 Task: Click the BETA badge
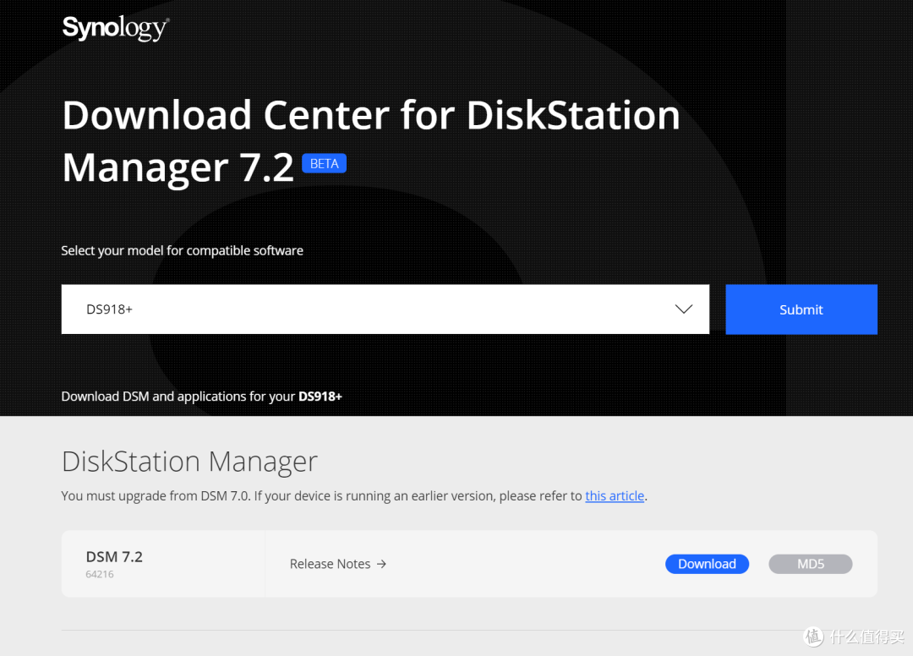tap(325, 163)
